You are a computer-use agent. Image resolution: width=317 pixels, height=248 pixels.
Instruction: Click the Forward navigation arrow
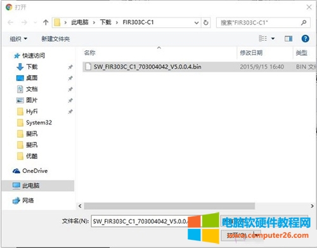[x=24, y=22]
